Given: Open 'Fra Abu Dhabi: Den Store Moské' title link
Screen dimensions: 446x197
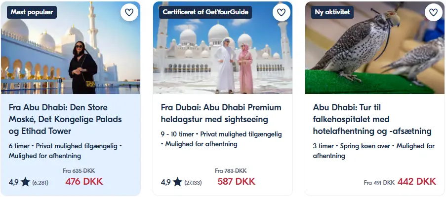Looking at the screenshot, I should (x=65, y=119).
